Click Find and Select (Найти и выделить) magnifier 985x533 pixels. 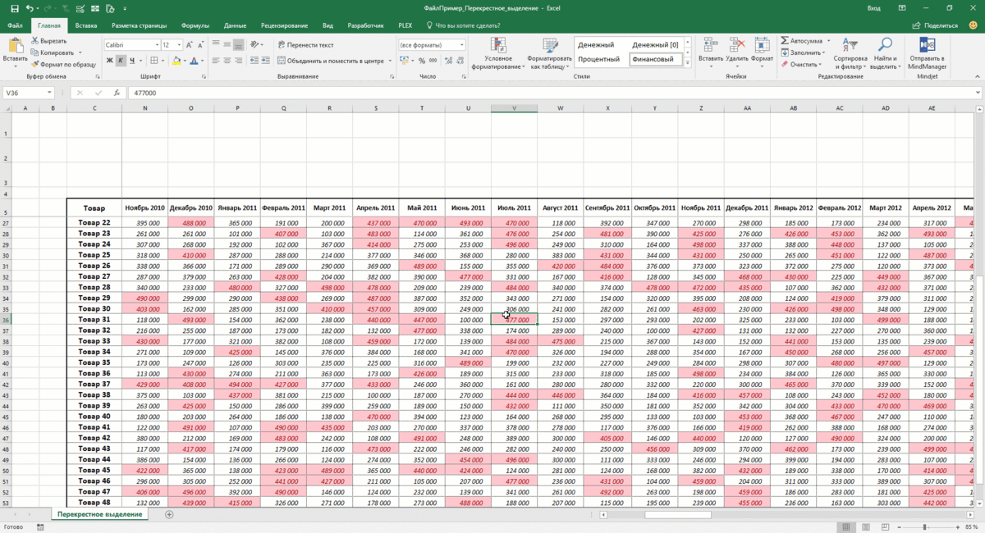pos(885,53)
